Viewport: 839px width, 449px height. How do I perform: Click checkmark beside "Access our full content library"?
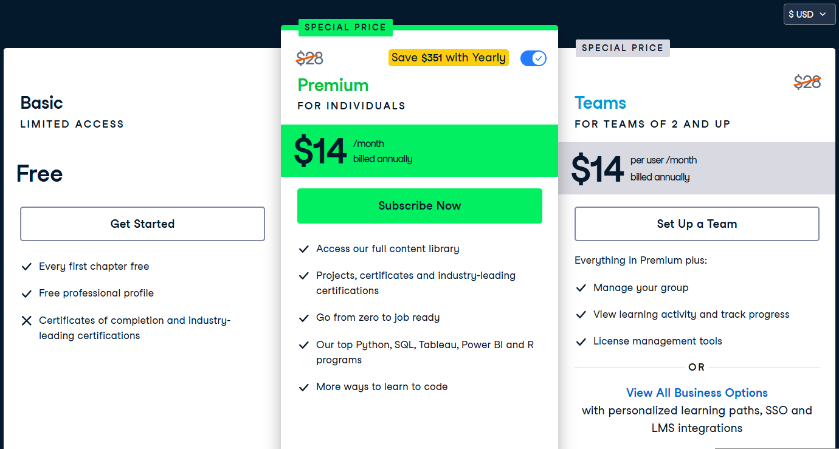pyautogui.click(x=303, y=248)
